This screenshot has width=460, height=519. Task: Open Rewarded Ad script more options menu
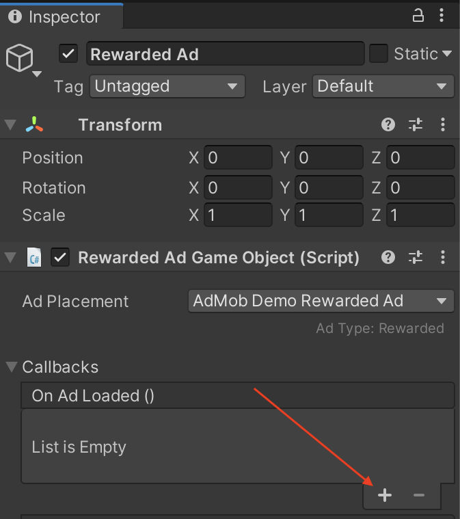pyautogui.click(x=443, y=257)
